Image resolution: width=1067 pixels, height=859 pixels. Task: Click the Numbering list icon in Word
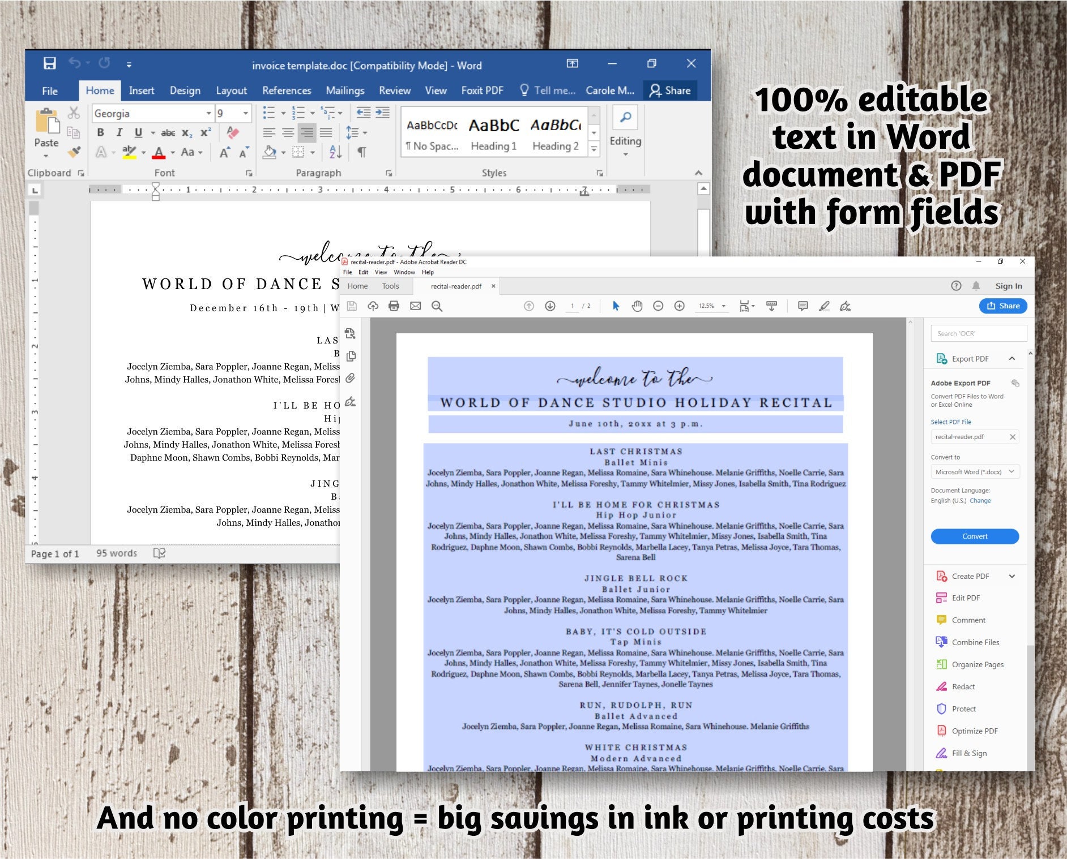tap(298, 113)
